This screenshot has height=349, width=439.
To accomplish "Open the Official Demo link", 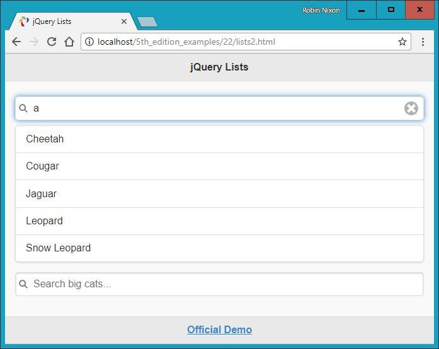I will pos(219,329).
